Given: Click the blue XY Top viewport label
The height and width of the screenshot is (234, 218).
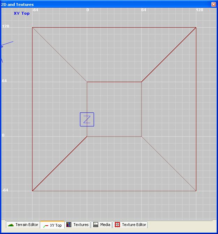Looking at the screenshot, I should tap(22, 14).
